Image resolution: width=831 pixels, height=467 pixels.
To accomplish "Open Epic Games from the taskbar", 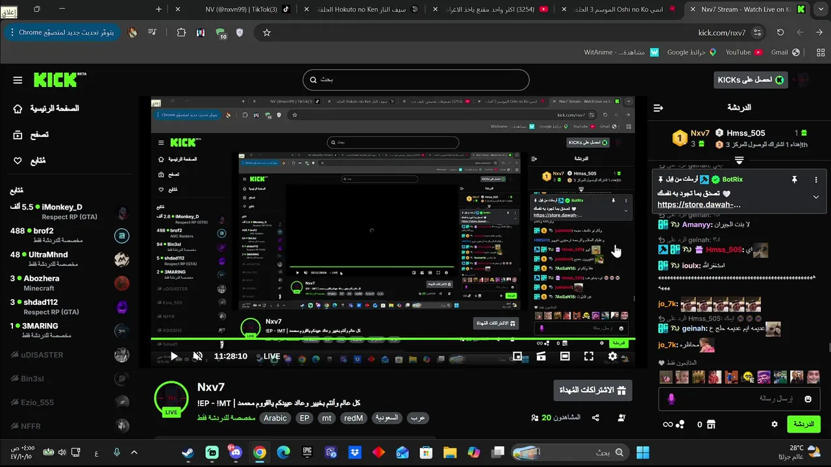I will click(x=307, y=452).
